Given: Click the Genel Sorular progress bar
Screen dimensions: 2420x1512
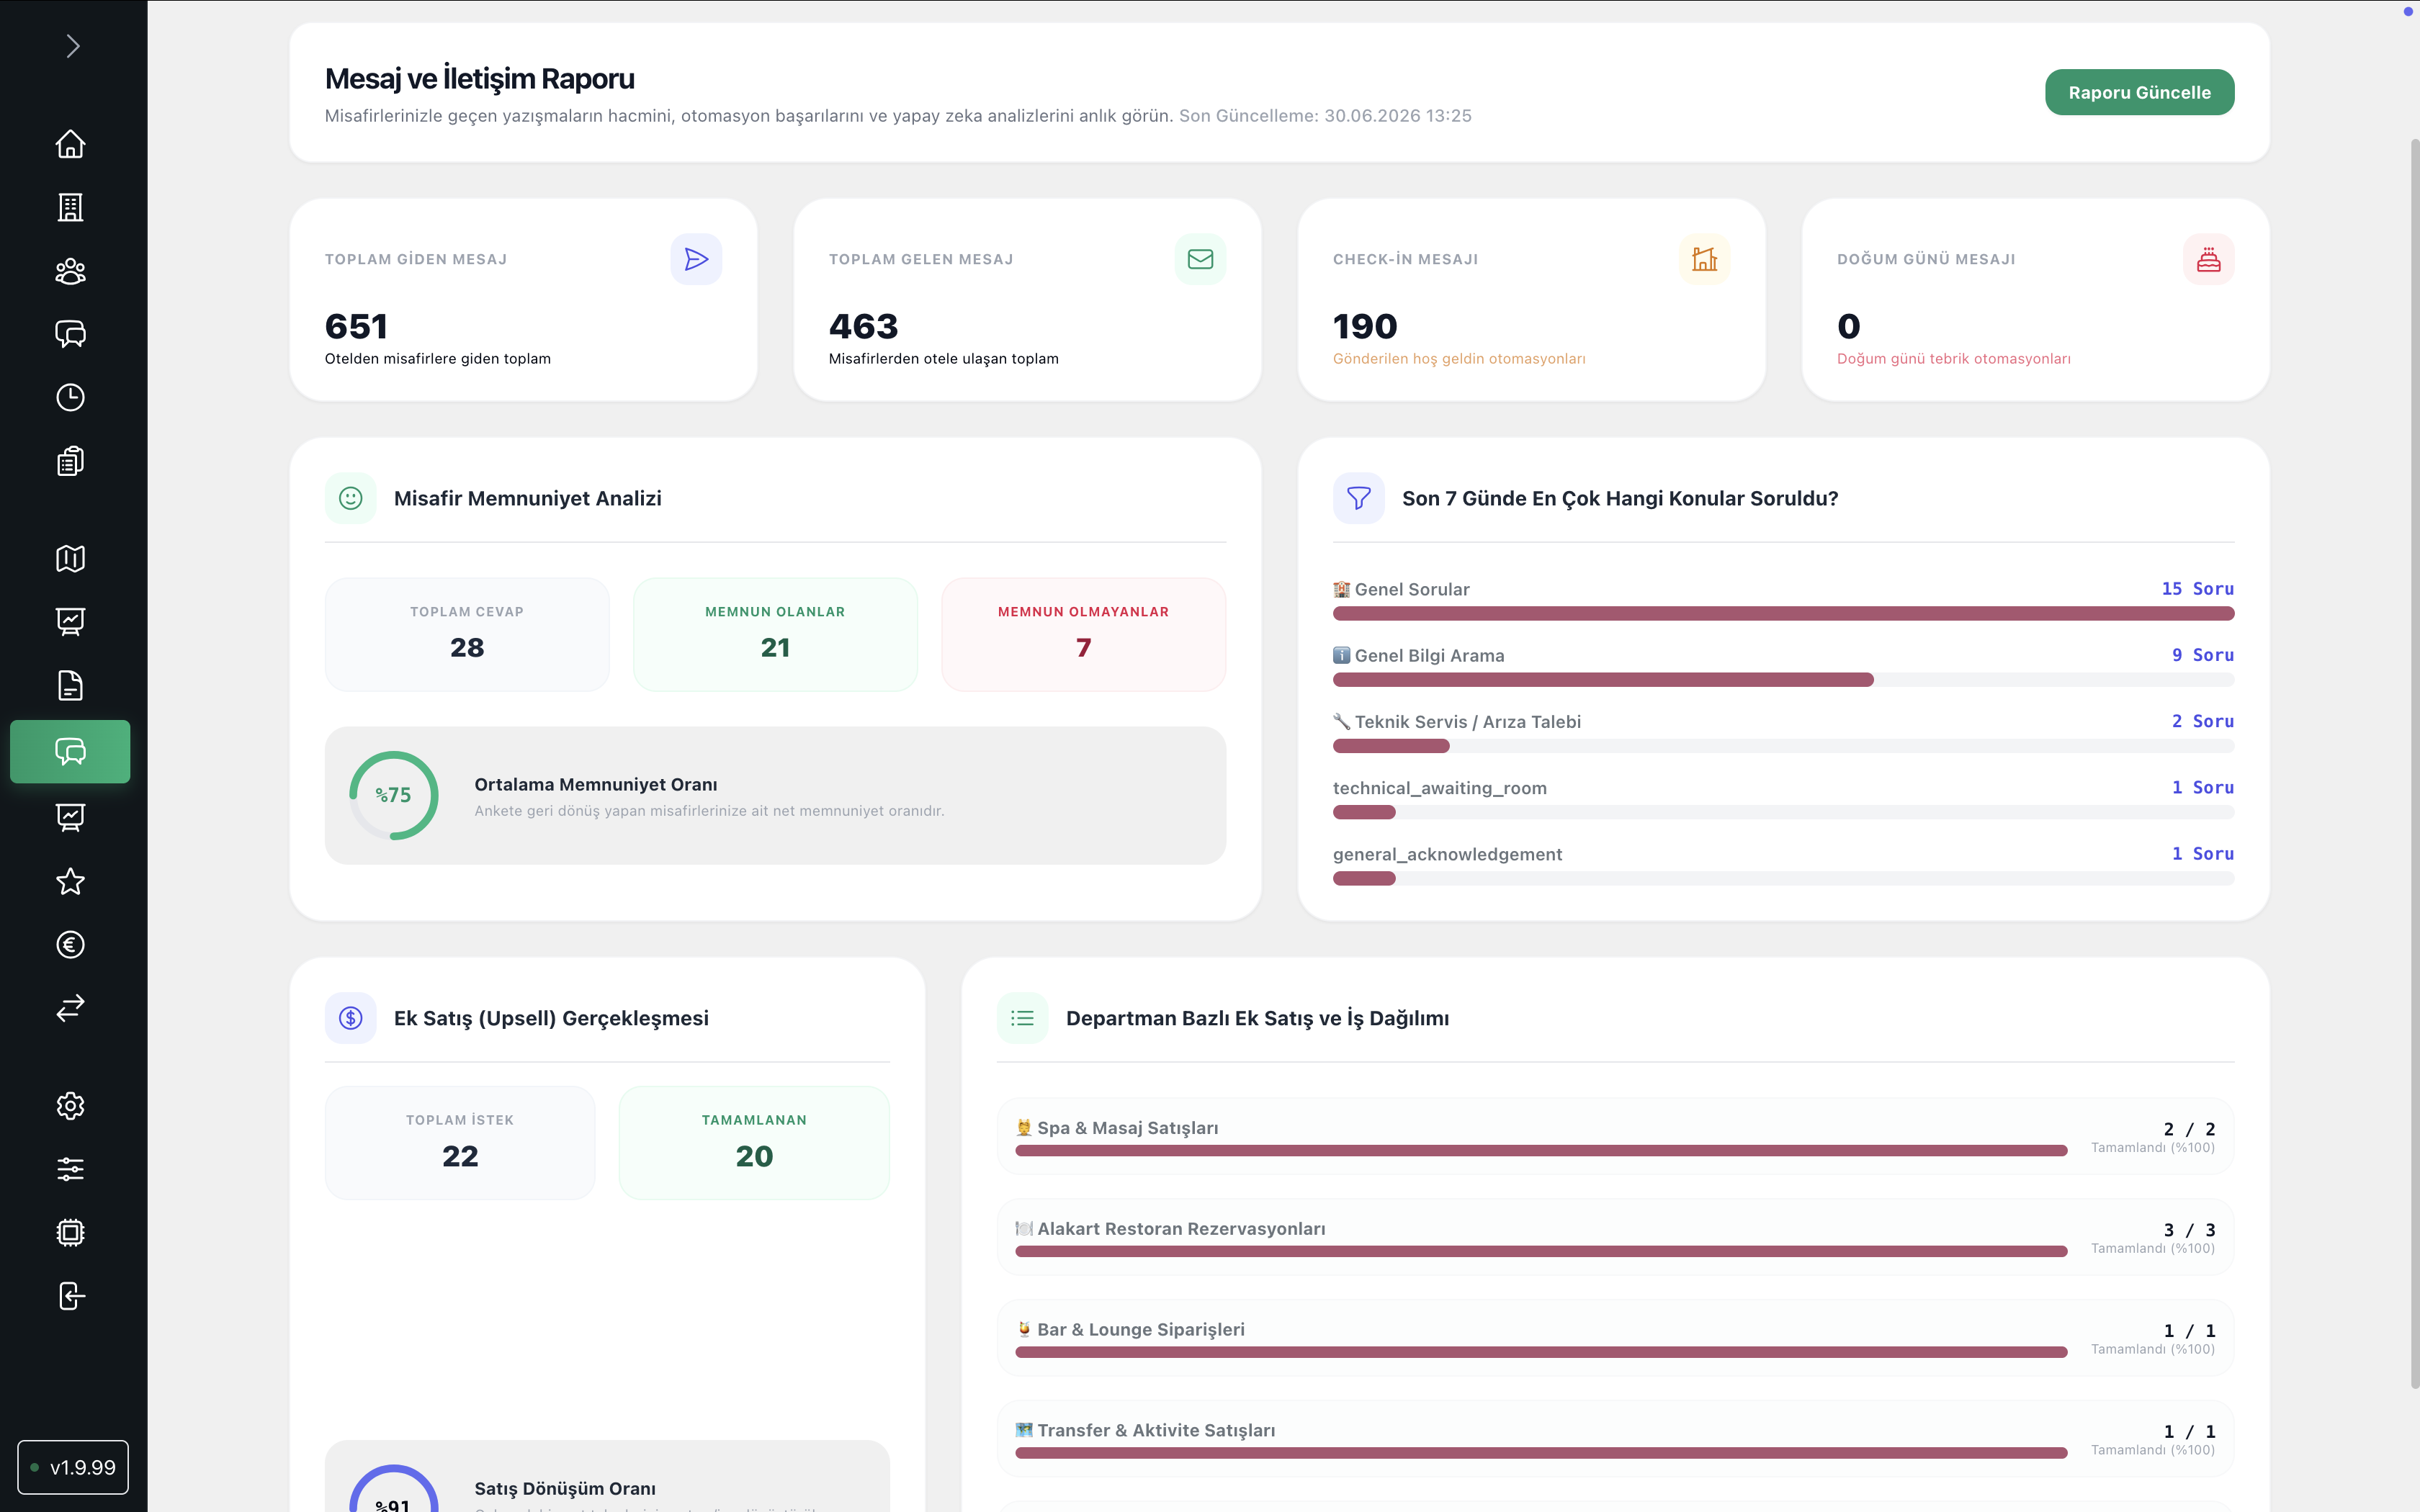Looking at the screenshot, I should click(1783, 613).
